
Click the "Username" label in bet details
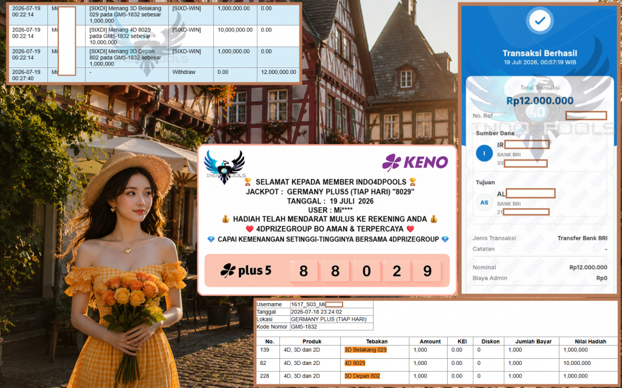coord(269,304)
